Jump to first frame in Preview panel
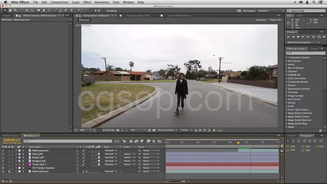 click(x=288, y=37)
